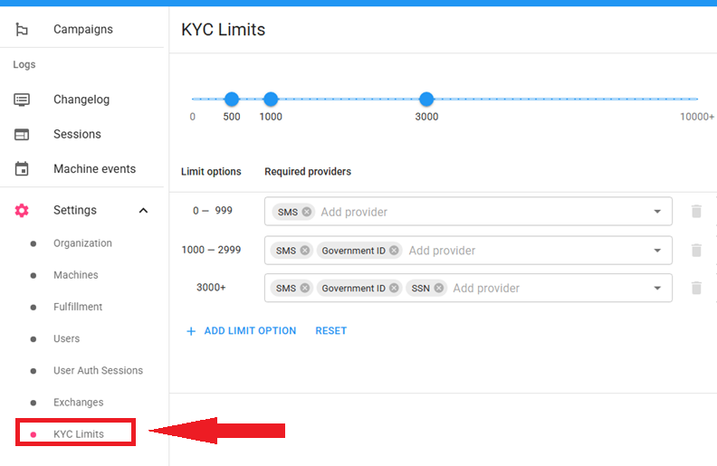This screenshot has height=466, width=717.
Task: Click the RESET button
Action: 331,331
